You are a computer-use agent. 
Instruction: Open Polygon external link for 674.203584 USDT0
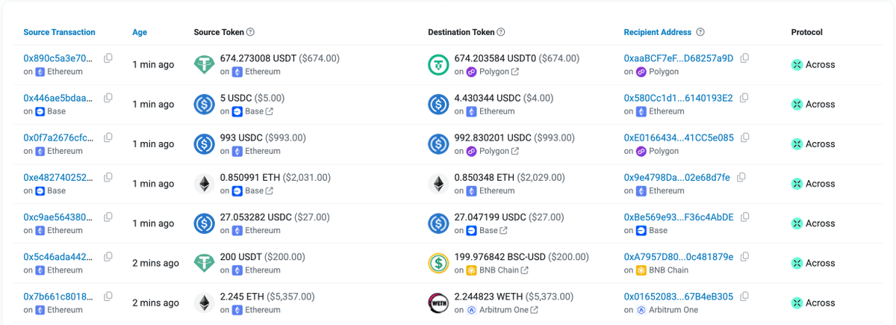click(x=515, y=72)
